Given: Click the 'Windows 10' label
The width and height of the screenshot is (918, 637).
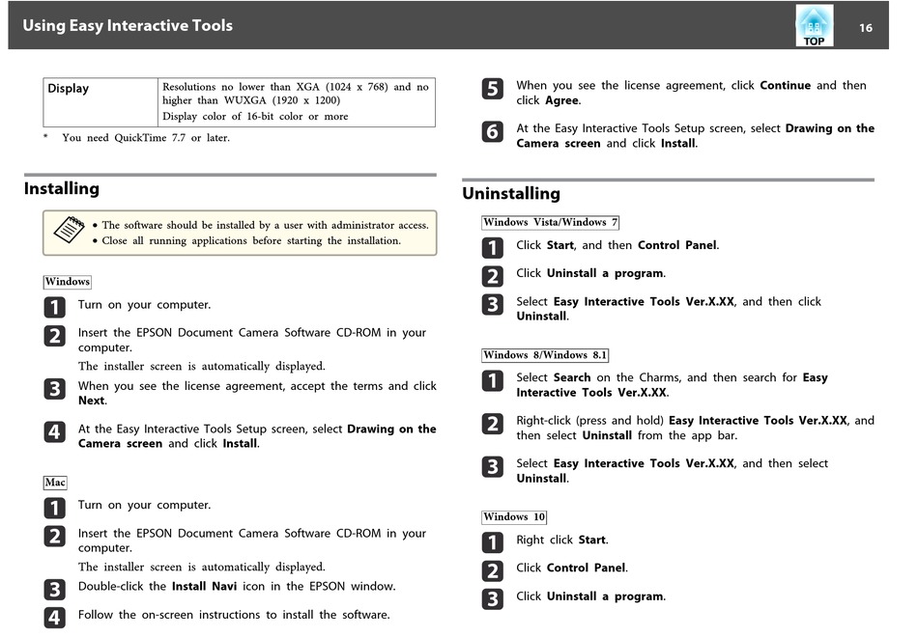Looking at the screenshot, I should [x=514, y=517].
